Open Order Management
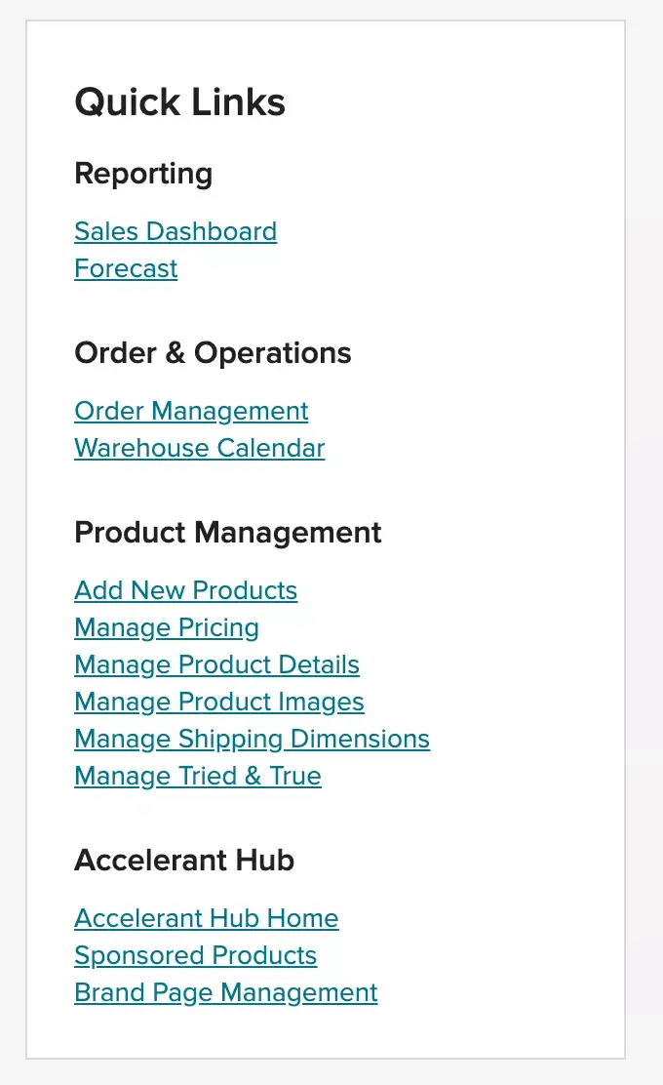This screenshot has height=1085, width=663. 191,411
